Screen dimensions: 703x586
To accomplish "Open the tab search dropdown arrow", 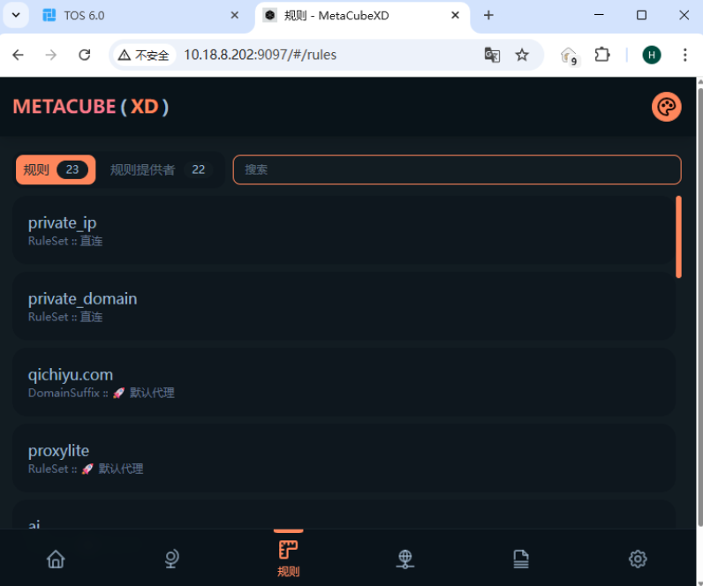I will tap(16, 15).
